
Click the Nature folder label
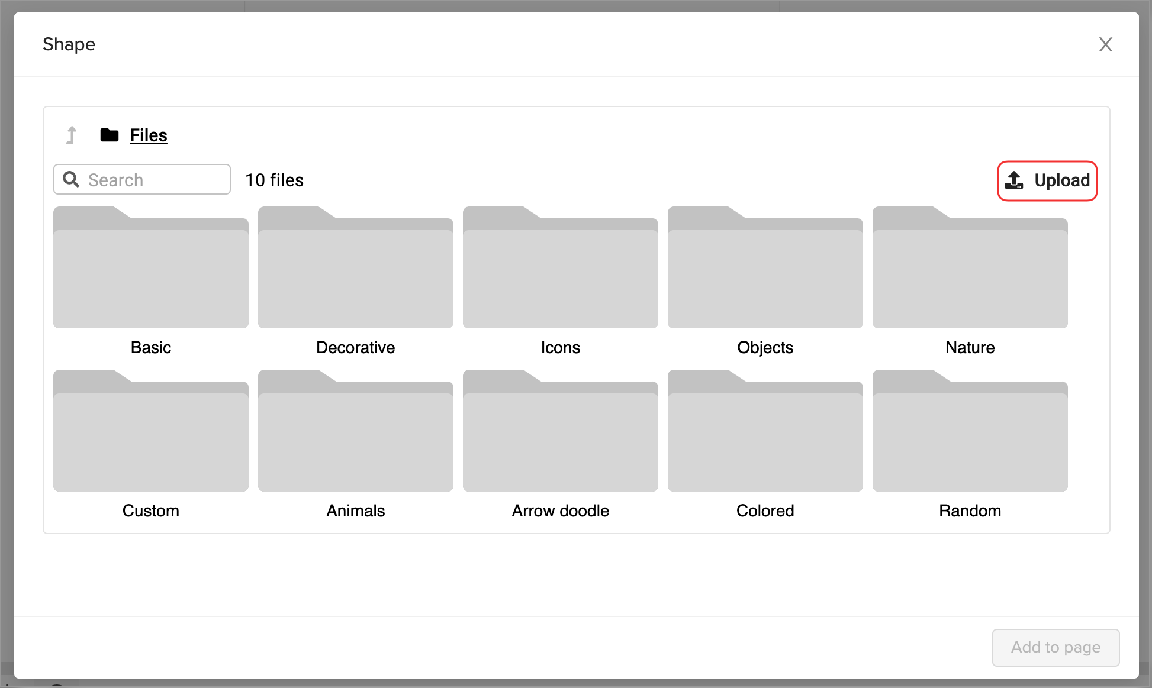970,347
